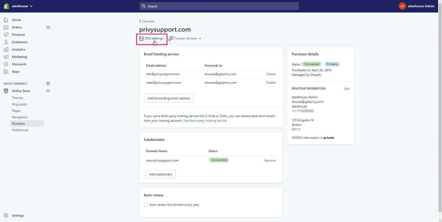Edit the registrar information

[347, 89]
